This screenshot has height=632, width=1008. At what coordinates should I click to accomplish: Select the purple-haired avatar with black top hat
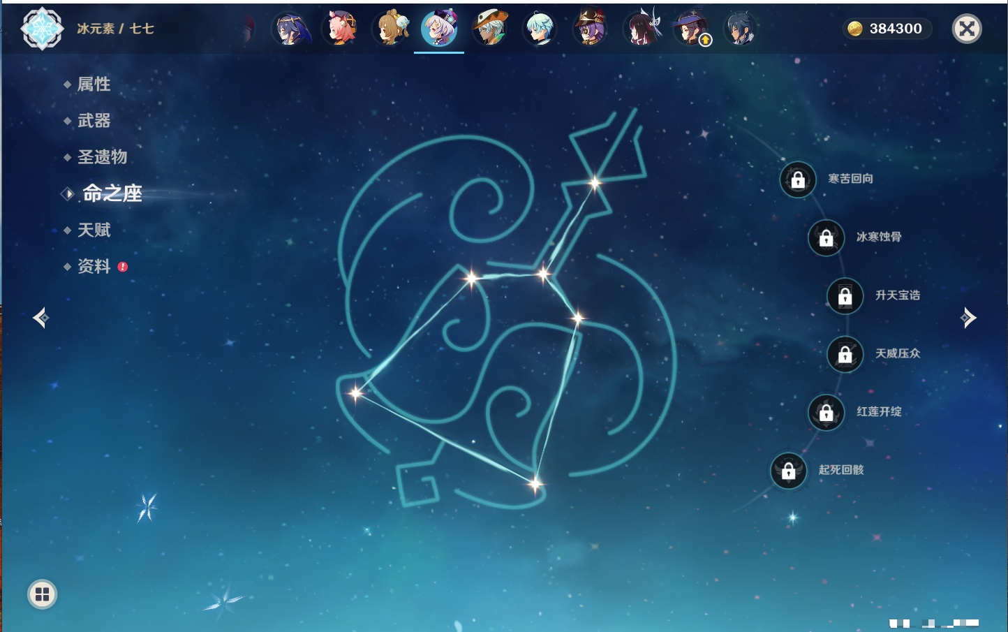(x=590, y=29)
